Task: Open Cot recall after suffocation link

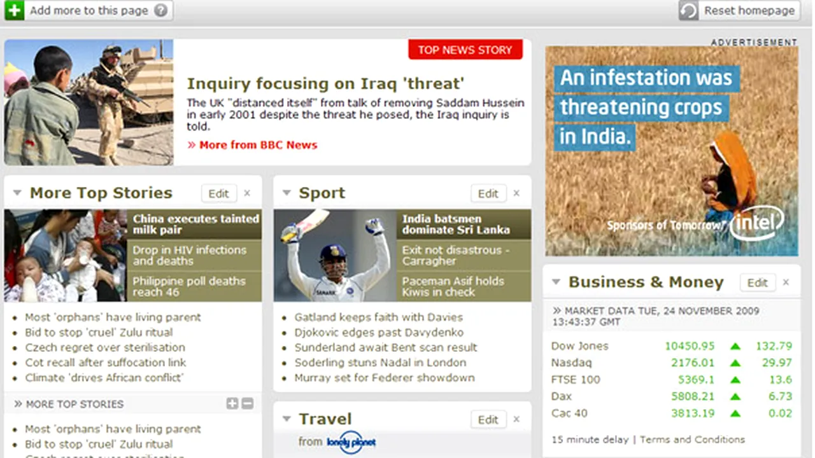Action: (106, 363)
